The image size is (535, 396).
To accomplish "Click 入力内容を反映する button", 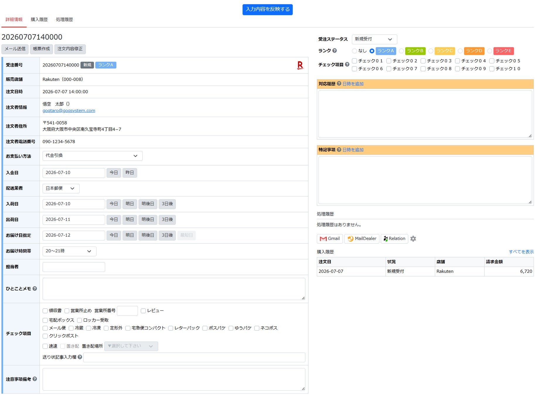I will [267, 9].
